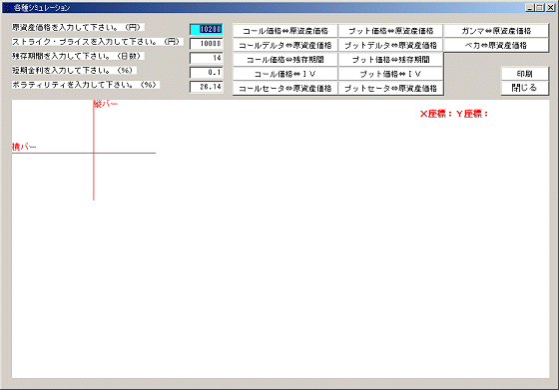The image size is (559, 390).
Task: Click the プット価格⇔残存期間 button
Action: point(390,60)
